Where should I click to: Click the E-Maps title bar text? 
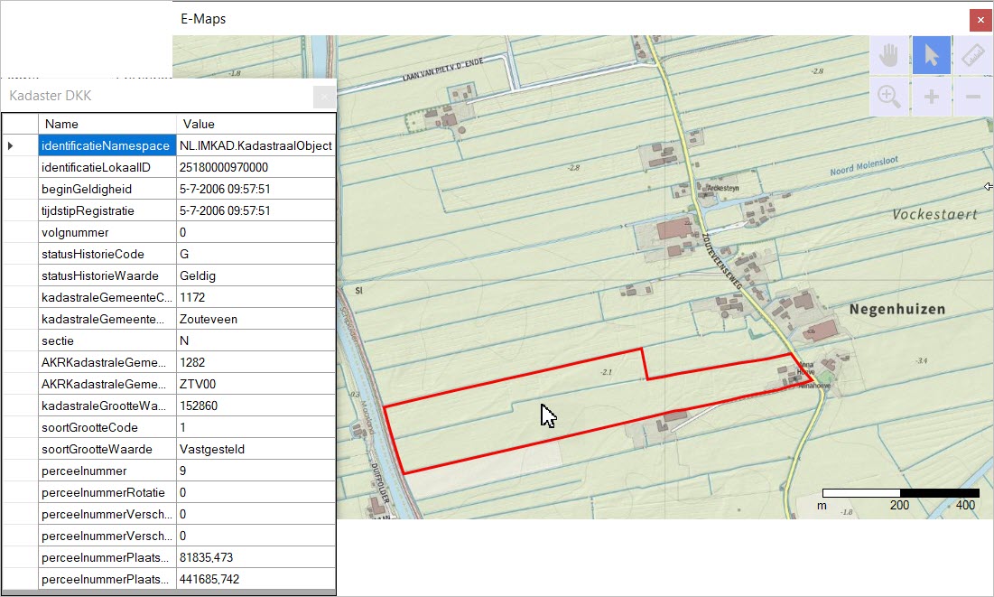pyautogui.click(x=202, y=18)
